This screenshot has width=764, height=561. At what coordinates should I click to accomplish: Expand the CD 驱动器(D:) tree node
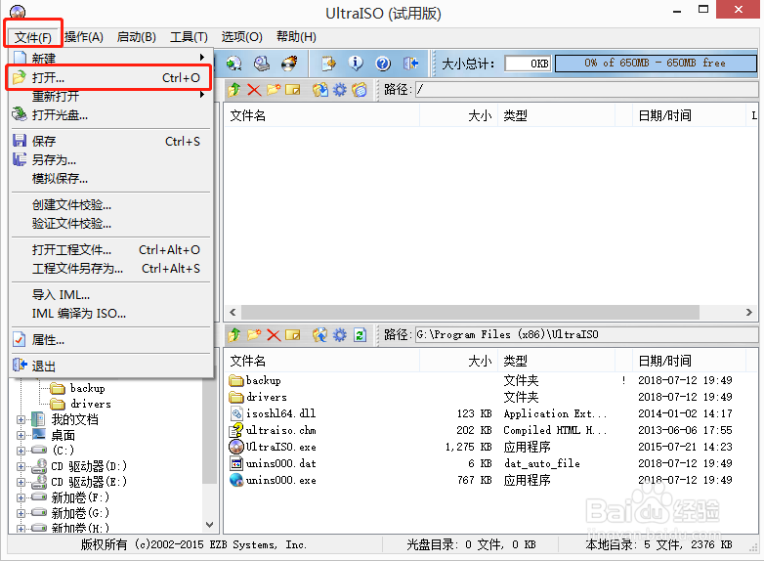coord(21,466)
